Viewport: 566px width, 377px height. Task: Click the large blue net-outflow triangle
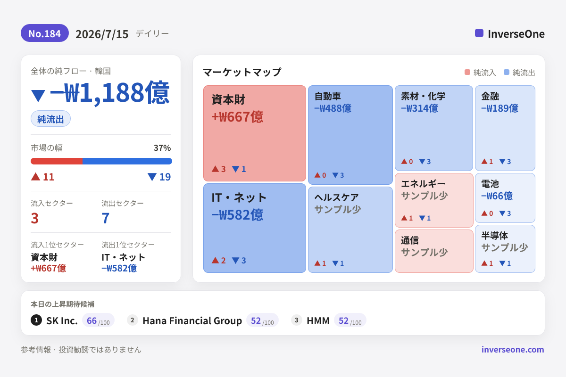pos(38,96)
